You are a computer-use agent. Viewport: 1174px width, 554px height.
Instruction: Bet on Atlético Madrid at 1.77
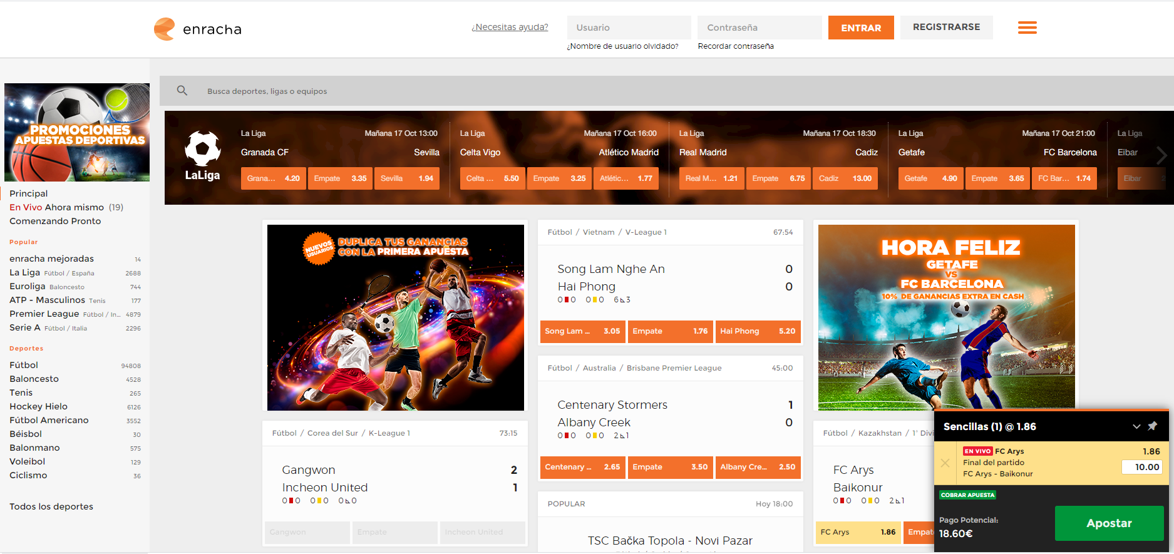coord(626,178)
